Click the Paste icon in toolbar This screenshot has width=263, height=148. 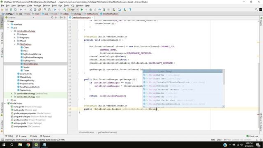click(39, 9)
